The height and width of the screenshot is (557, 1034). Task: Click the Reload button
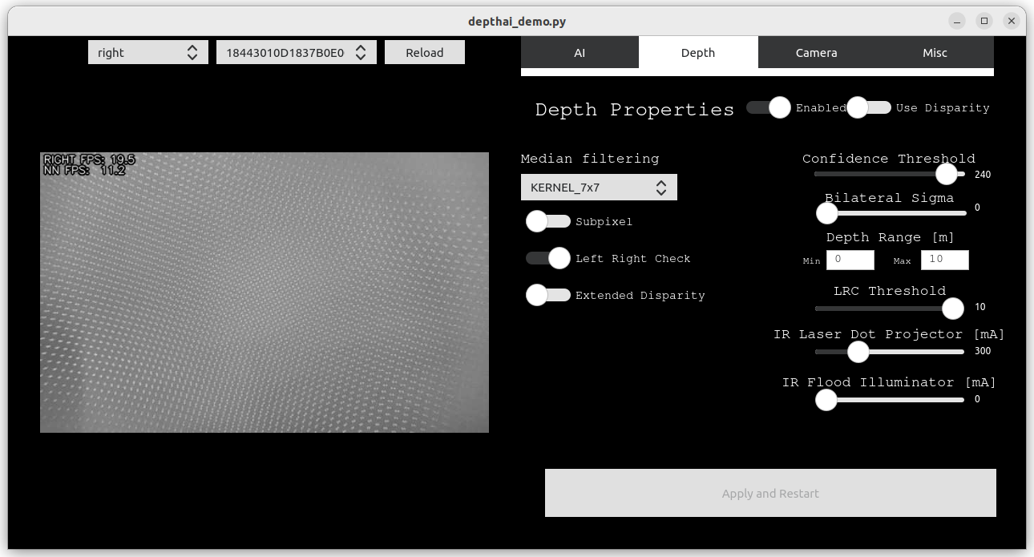[424, 51]
